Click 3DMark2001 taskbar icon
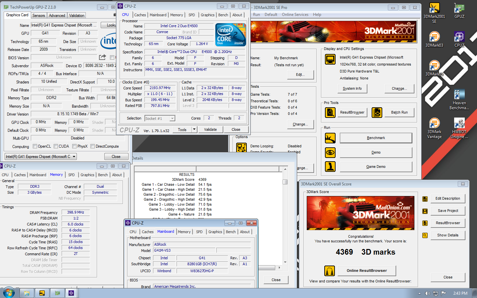The width and height of the screenshot is (477, 298). tap(42, 293)
